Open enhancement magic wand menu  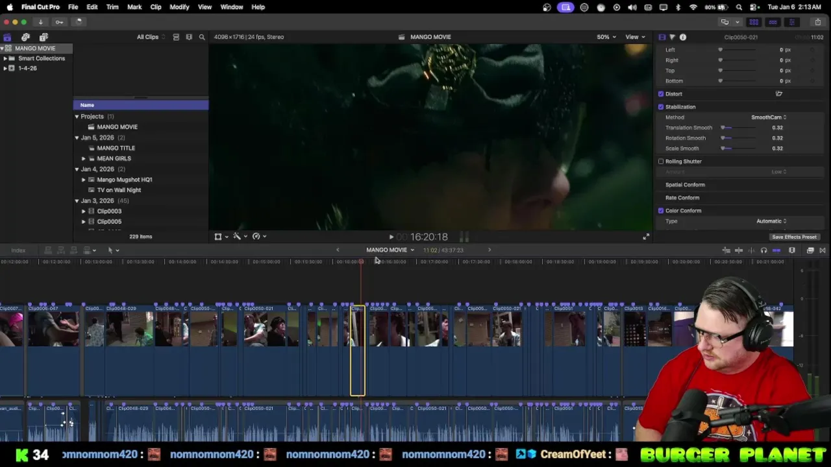(240, 237)
